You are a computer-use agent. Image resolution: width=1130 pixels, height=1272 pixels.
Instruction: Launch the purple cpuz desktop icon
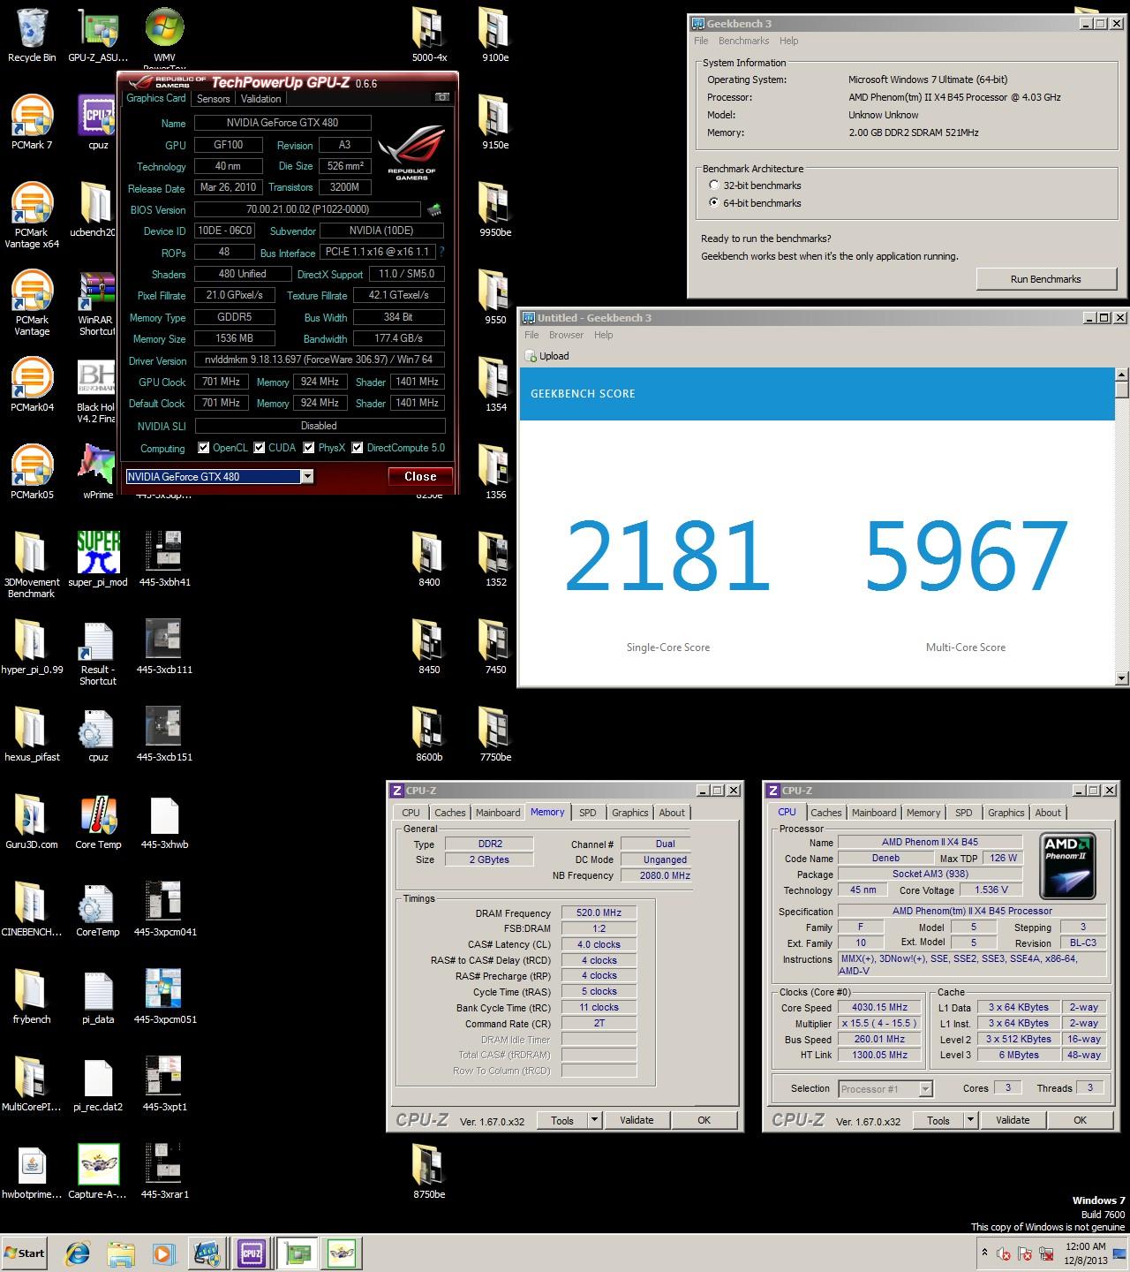click(98, 123)
